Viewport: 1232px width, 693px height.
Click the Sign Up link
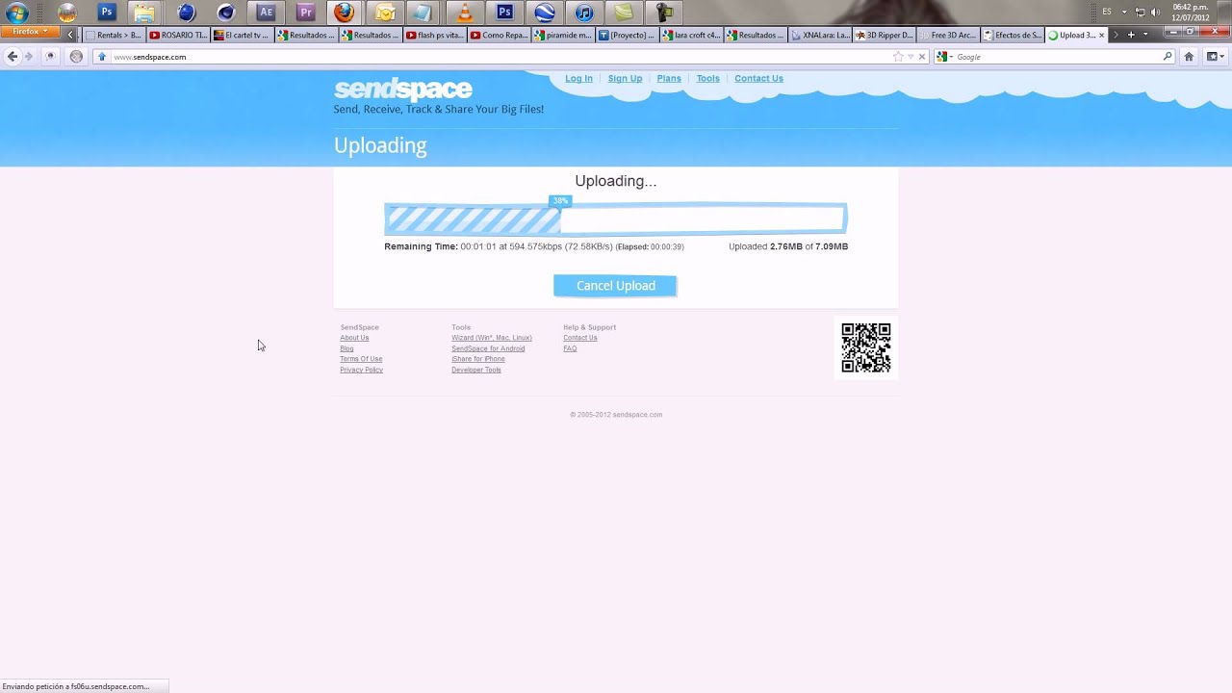point(625,79)
